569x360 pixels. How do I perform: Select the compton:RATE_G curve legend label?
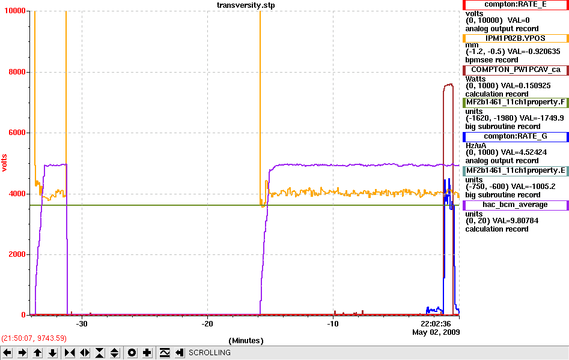[x=516, y=137]
